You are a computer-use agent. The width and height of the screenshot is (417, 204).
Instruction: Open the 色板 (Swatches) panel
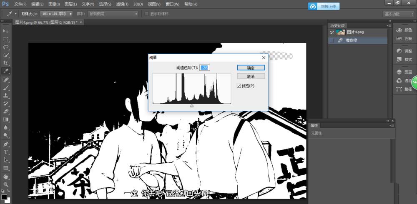tap(404, 39)
